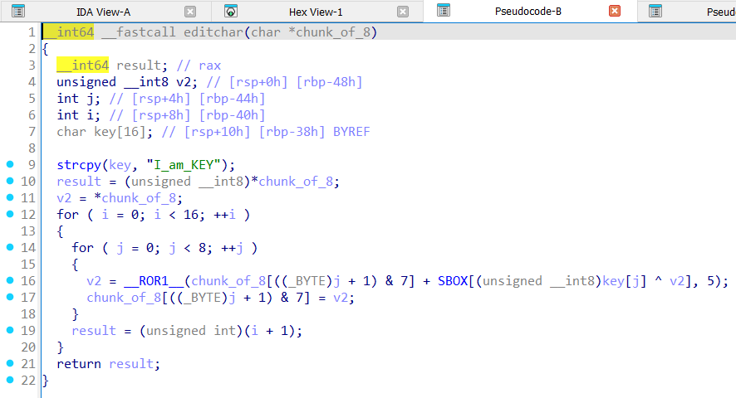Viewport: 736px width, 398px height.
Task: Click the Pseudocode-B tab icon
Action: 444,12
